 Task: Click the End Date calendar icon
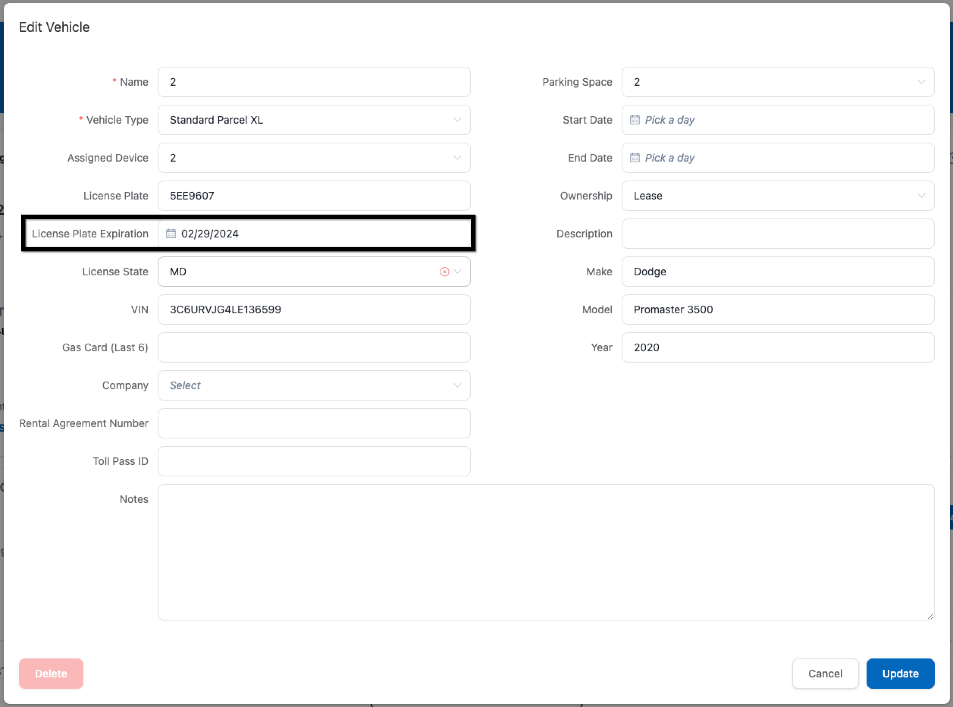635,158
